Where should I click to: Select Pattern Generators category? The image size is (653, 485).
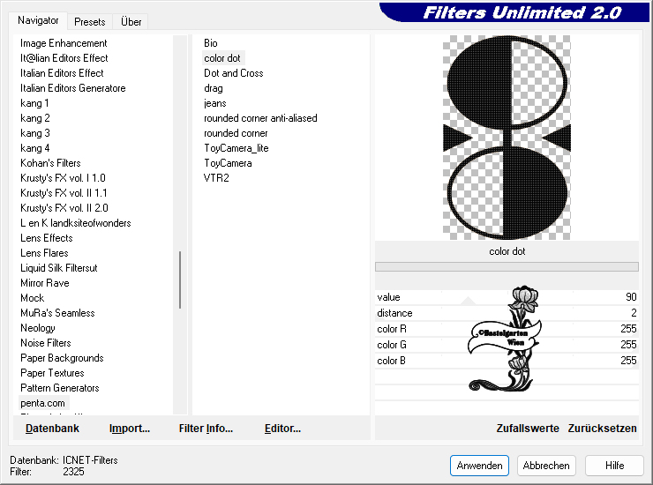click(x=59, y=388)
